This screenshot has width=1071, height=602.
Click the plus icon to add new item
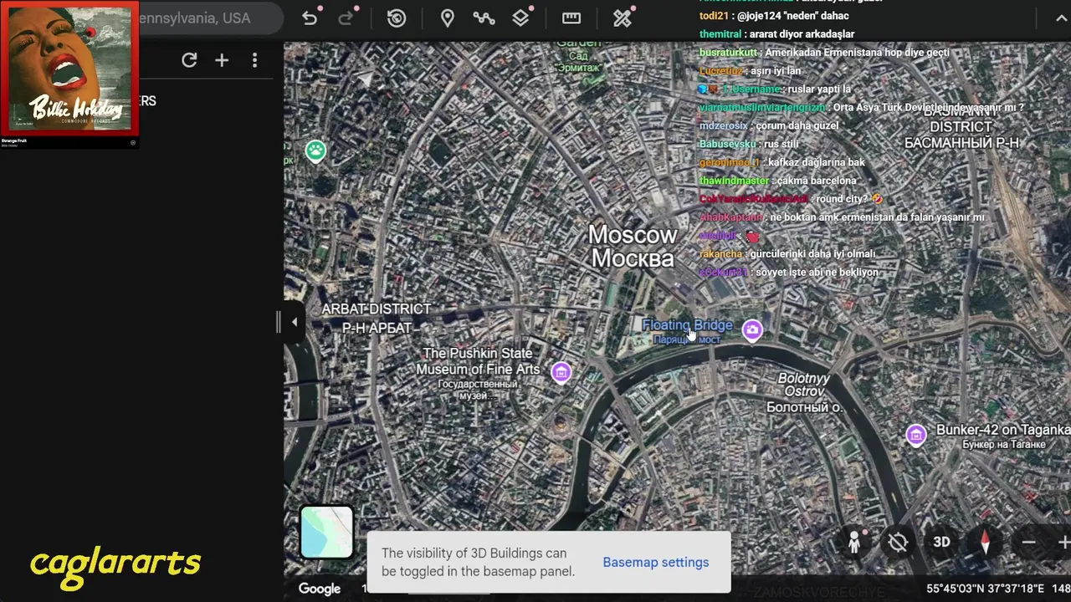coord(222,60)
